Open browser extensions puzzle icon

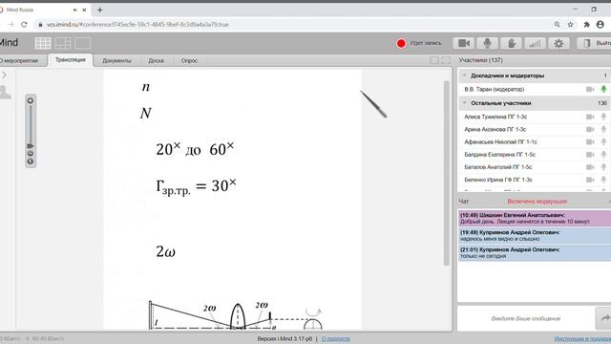[587, 24]
